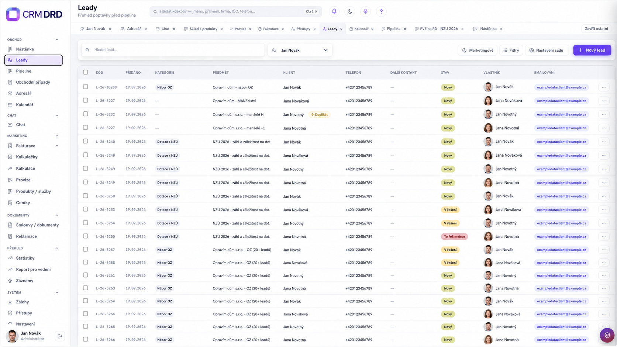Switch to the Fakturace tab
617x347 pixels.
pos(270,29)
